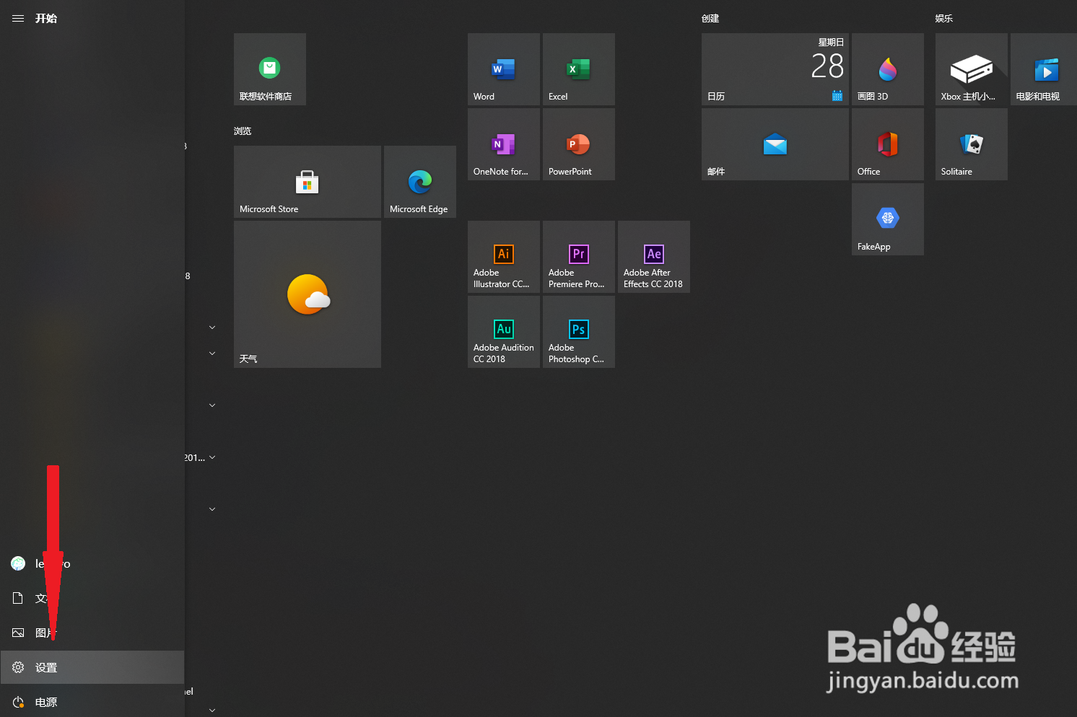Open the Documents icon in the sidebar
The height and width of the screenshot is (717, 1077).
tap(18, 598)
